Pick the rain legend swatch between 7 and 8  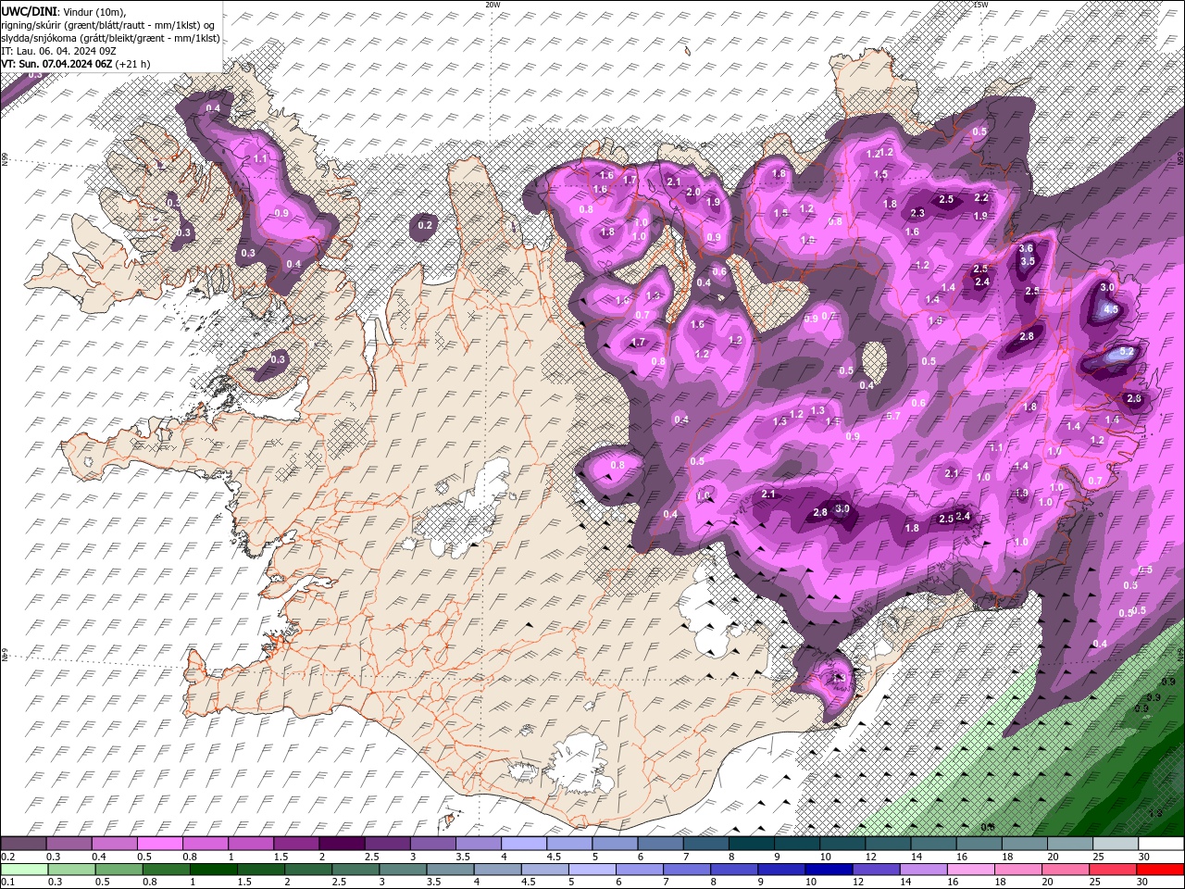[685, 869]
